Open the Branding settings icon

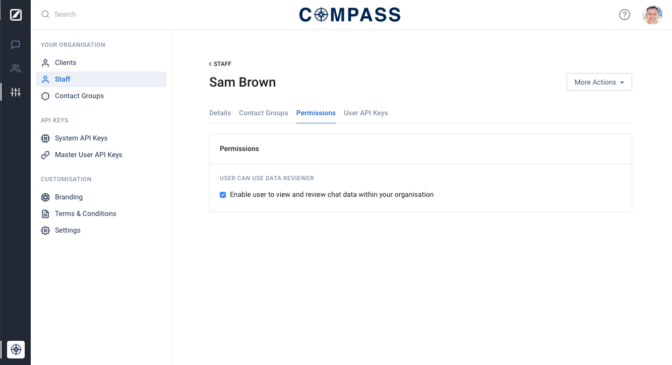[45, 197]
